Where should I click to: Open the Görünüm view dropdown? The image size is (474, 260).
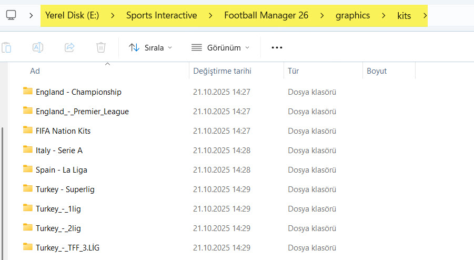click(x=220, y=47)
